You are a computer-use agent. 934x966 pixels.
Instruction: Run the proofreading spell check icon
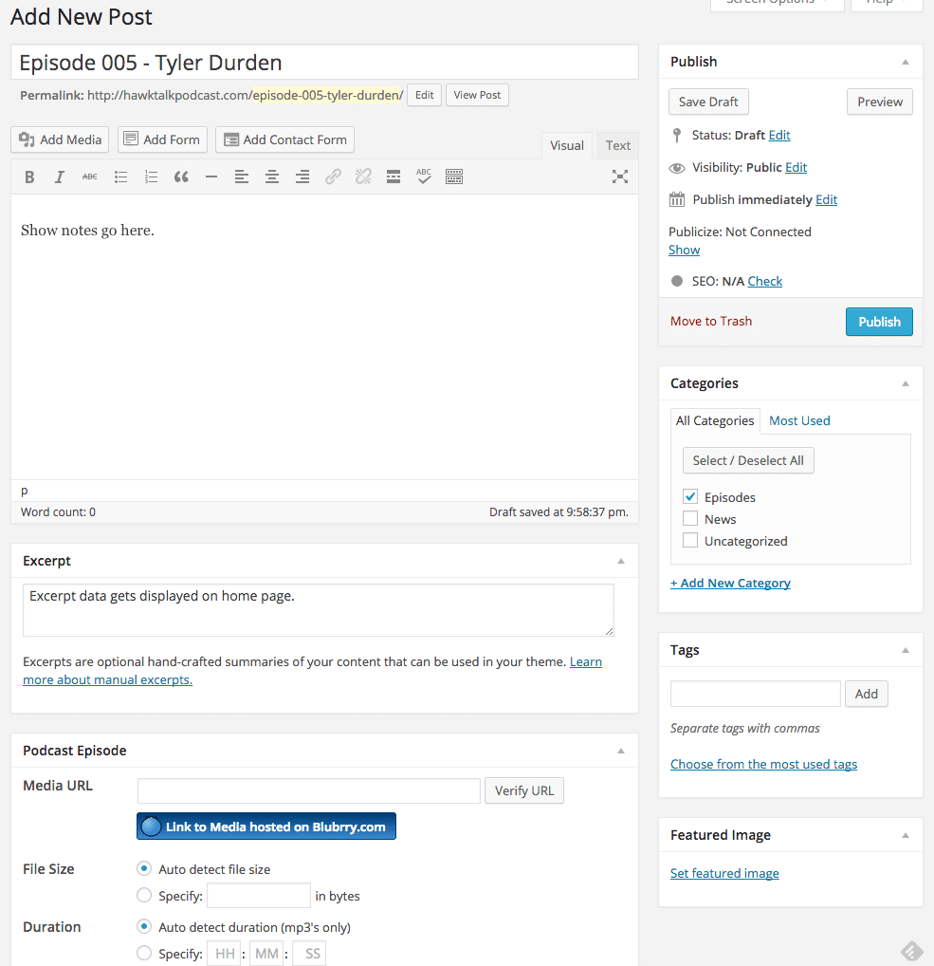[x=424, y=176]
